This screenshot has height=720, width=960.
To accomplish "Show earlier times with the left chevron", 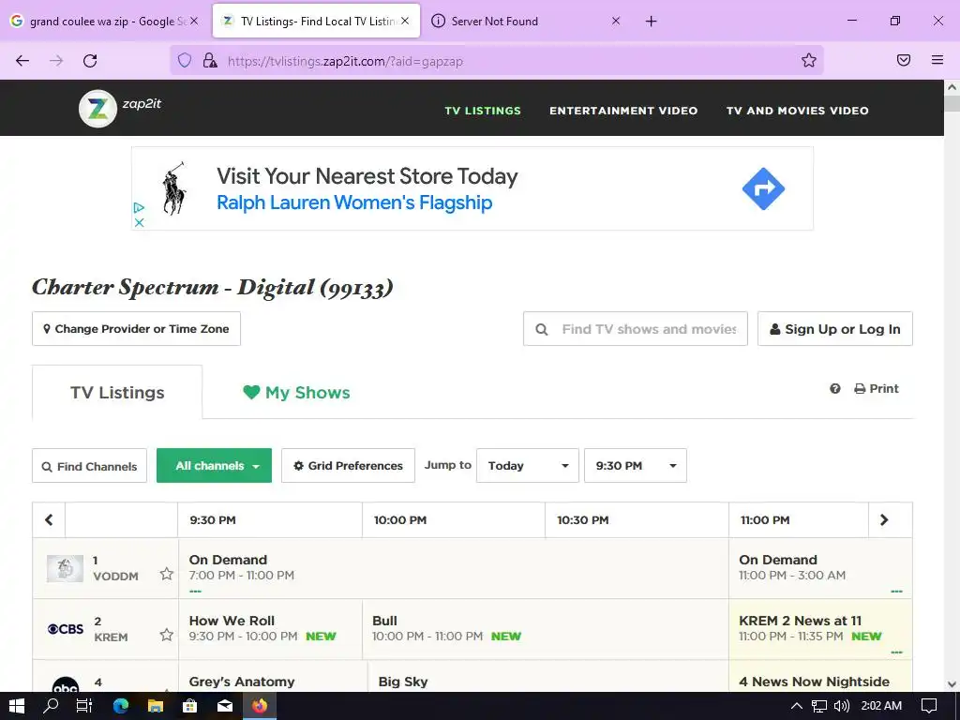I will pos(49,519).
